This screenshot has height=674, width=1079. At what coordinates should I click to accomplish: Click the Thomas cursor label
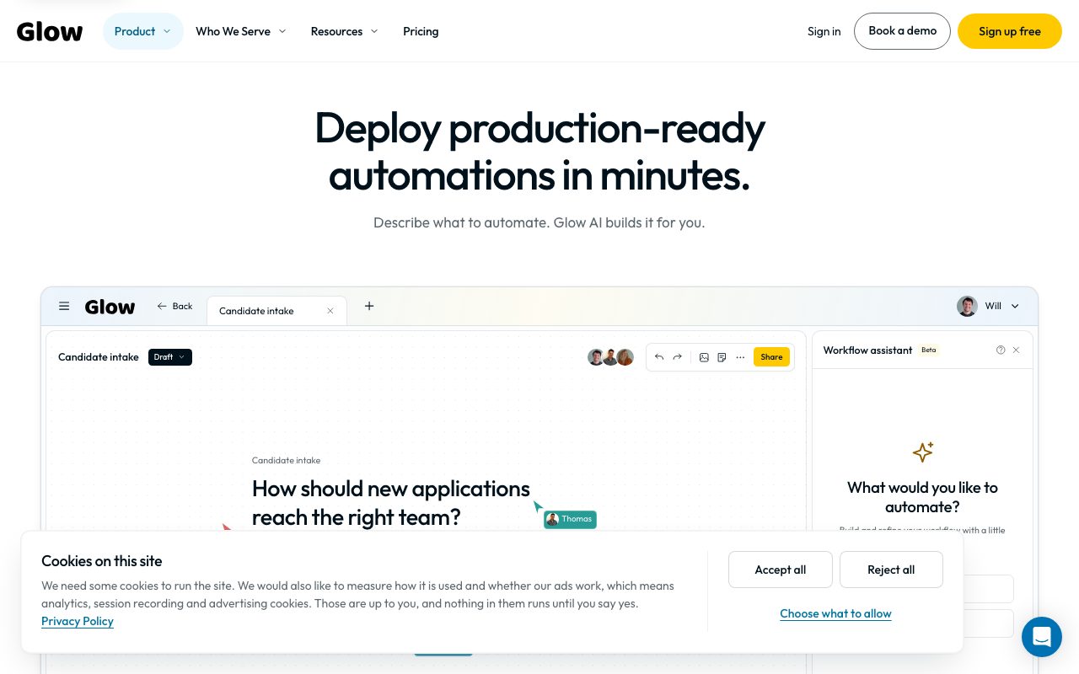point(570,519)
